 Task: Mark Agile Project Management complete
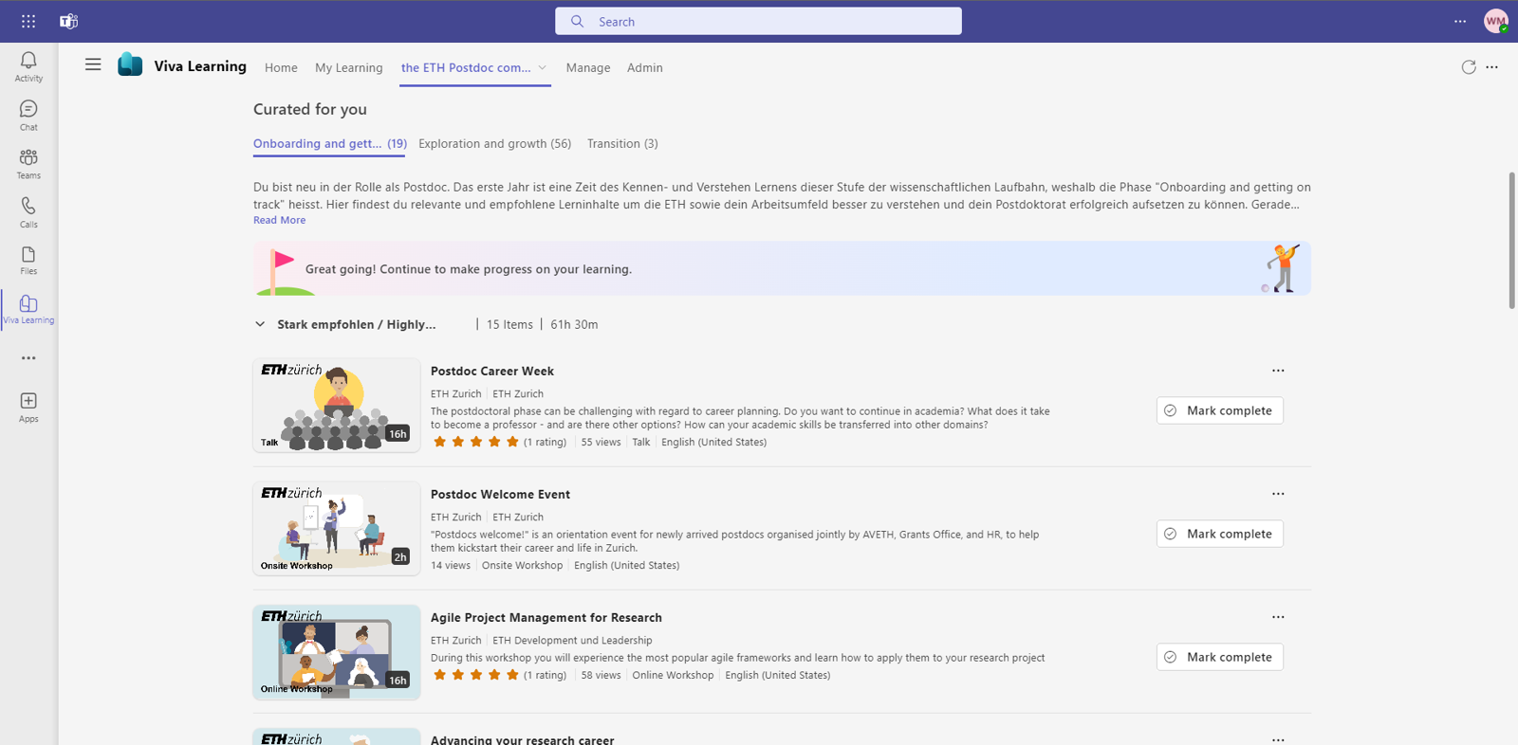pos(1220,657)
